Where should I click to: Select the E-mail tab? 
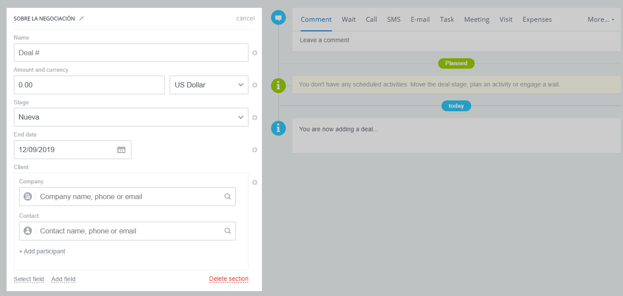pos(420,20)
